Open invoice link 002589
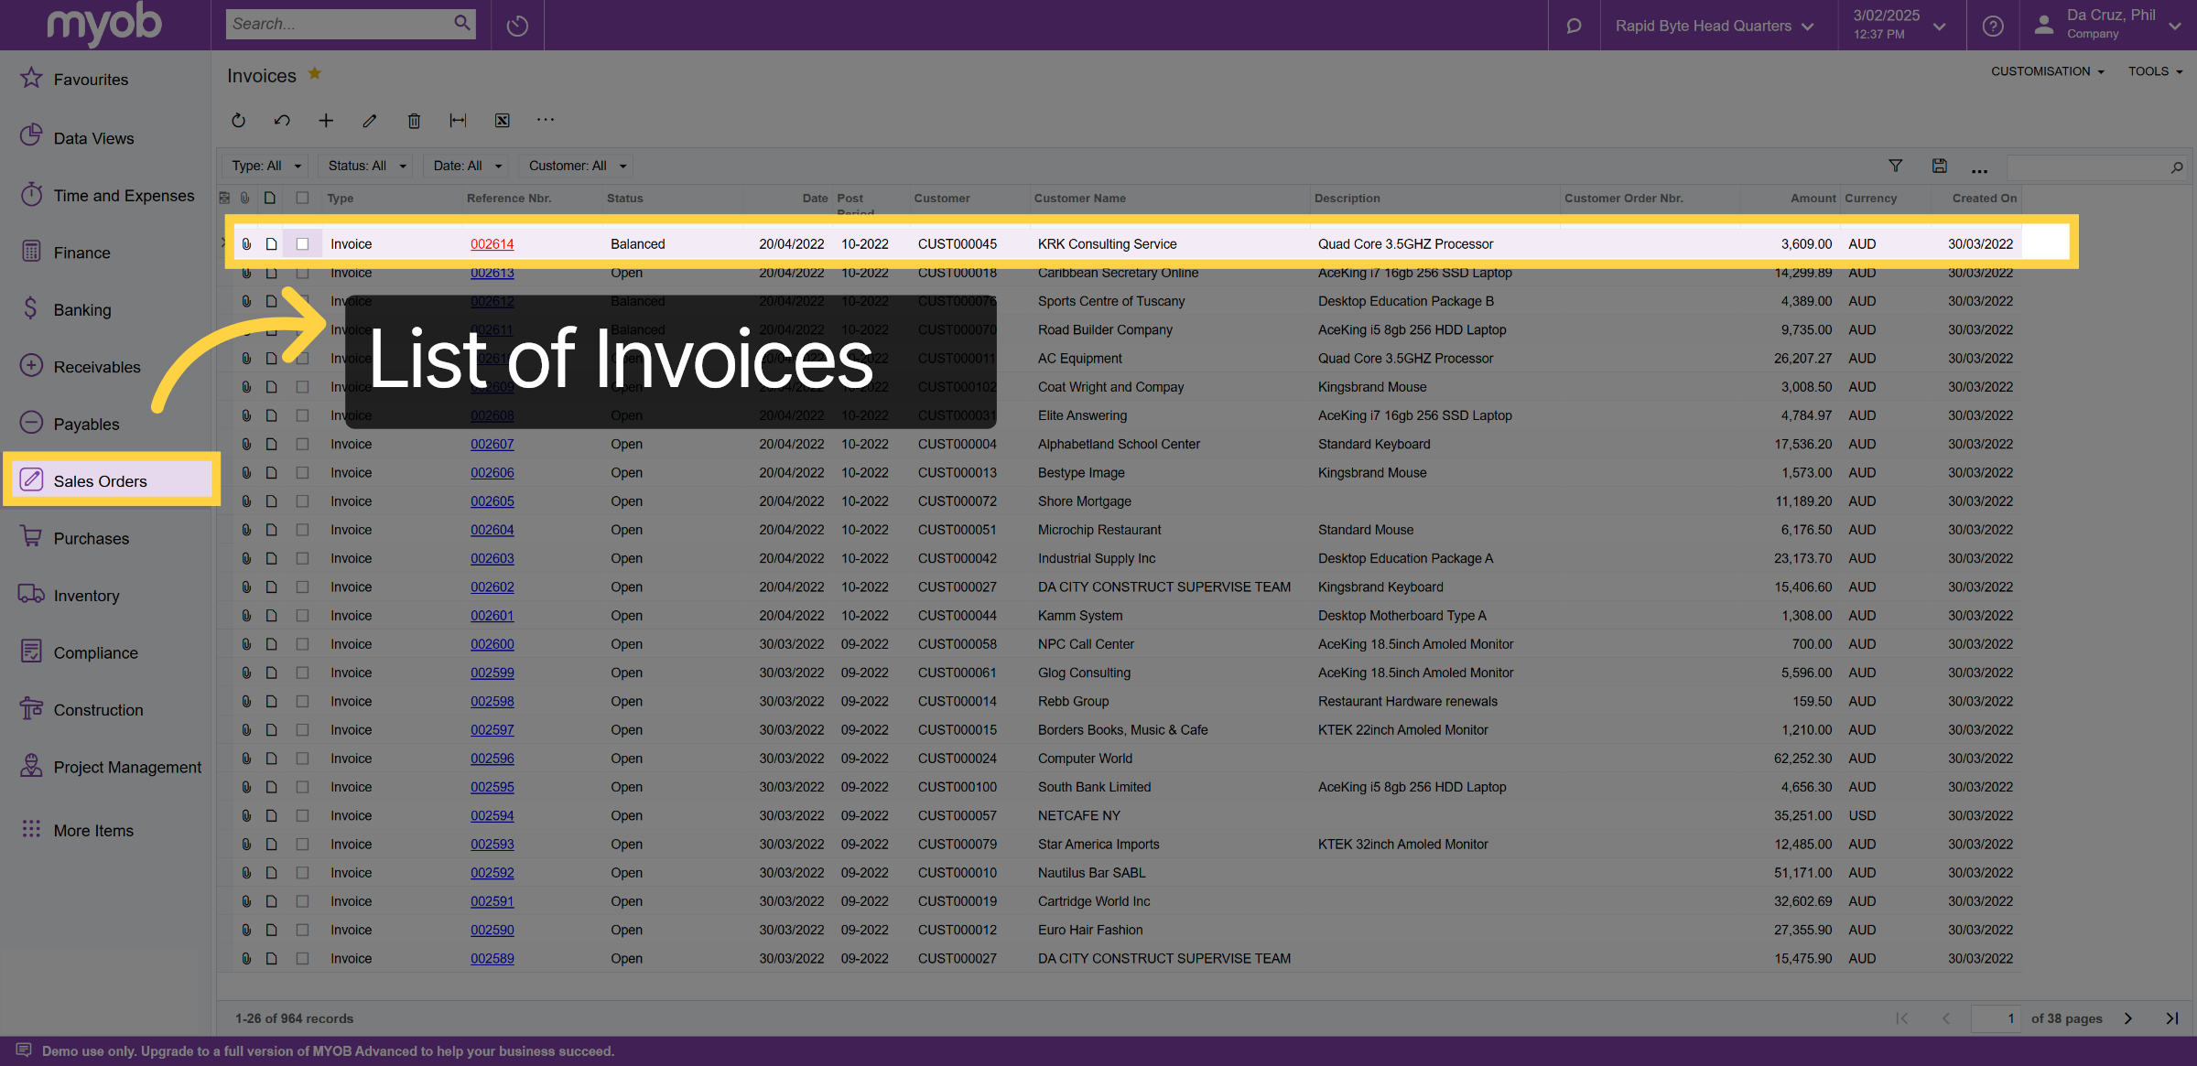The height and width of the screenshot is (1066, 2197). [x=492, y=959]
